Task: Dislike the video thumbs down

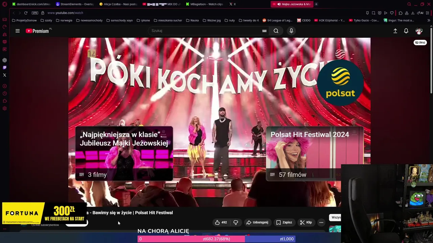Action: pos(236,222)
